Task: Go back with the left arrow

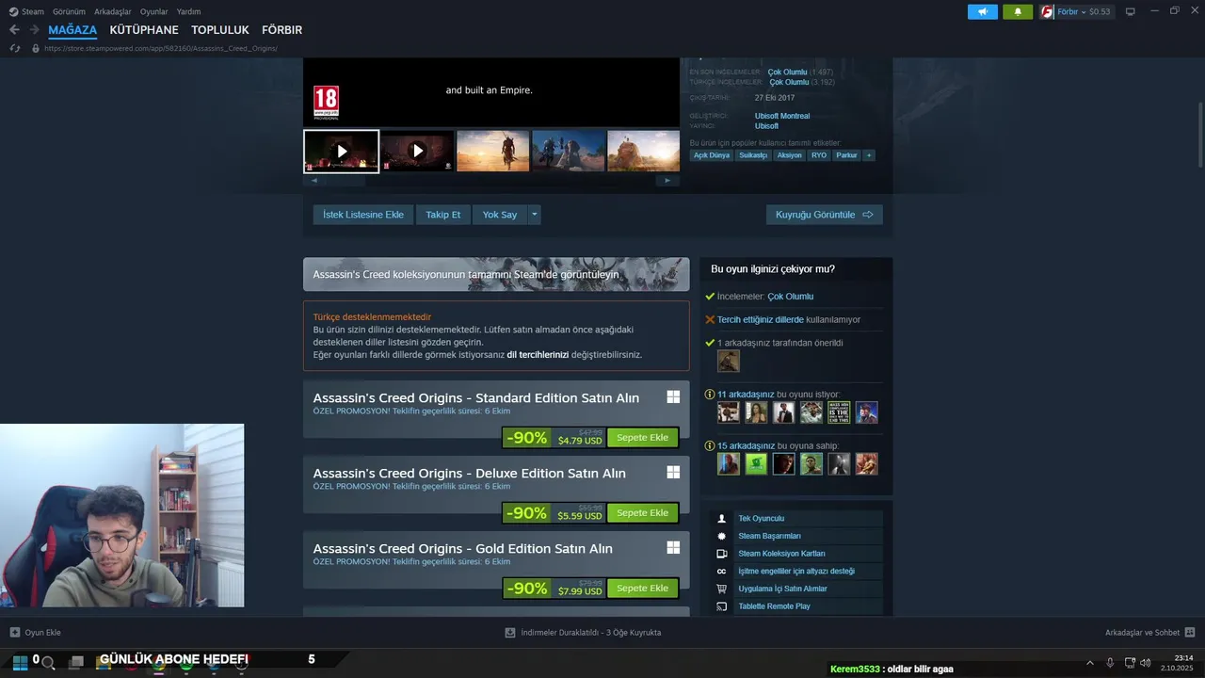Action: pos(14,30)
